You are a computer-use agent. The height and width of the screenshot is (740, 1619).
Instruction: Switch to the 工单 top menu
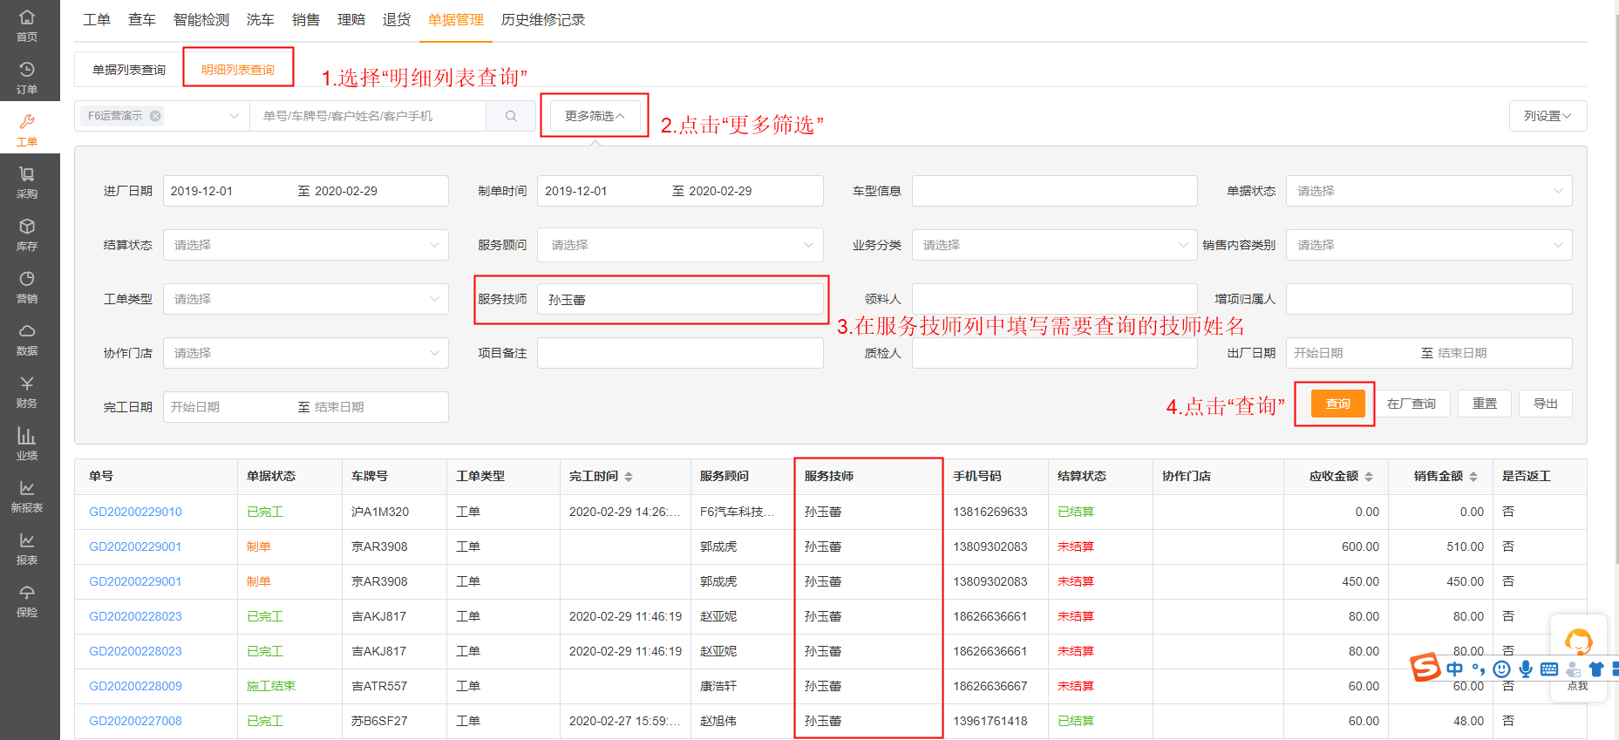97,19
